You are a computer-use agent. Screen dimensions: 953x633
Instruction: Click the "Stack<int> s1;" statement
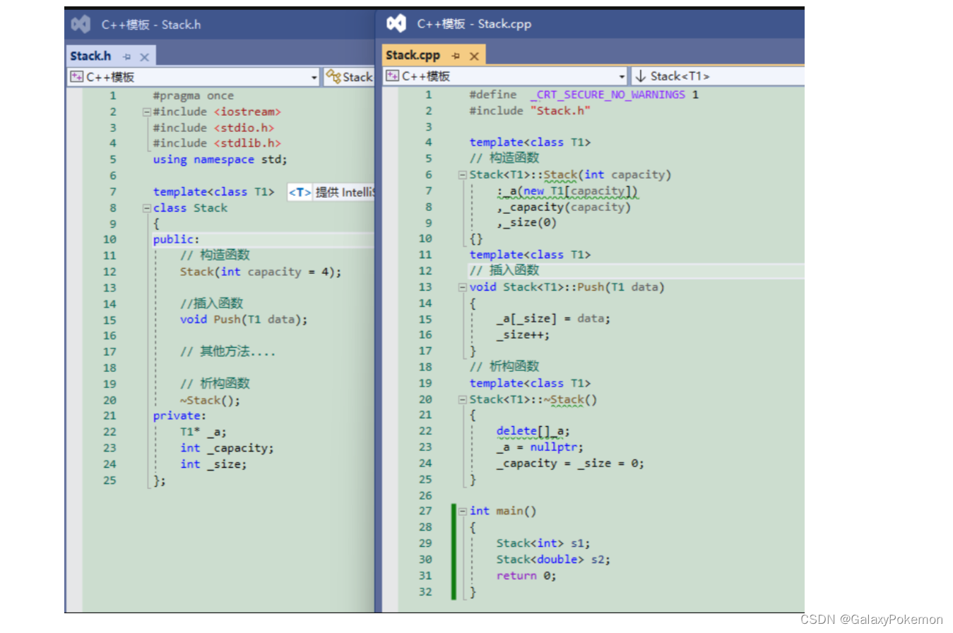click(x=543, y=543)
